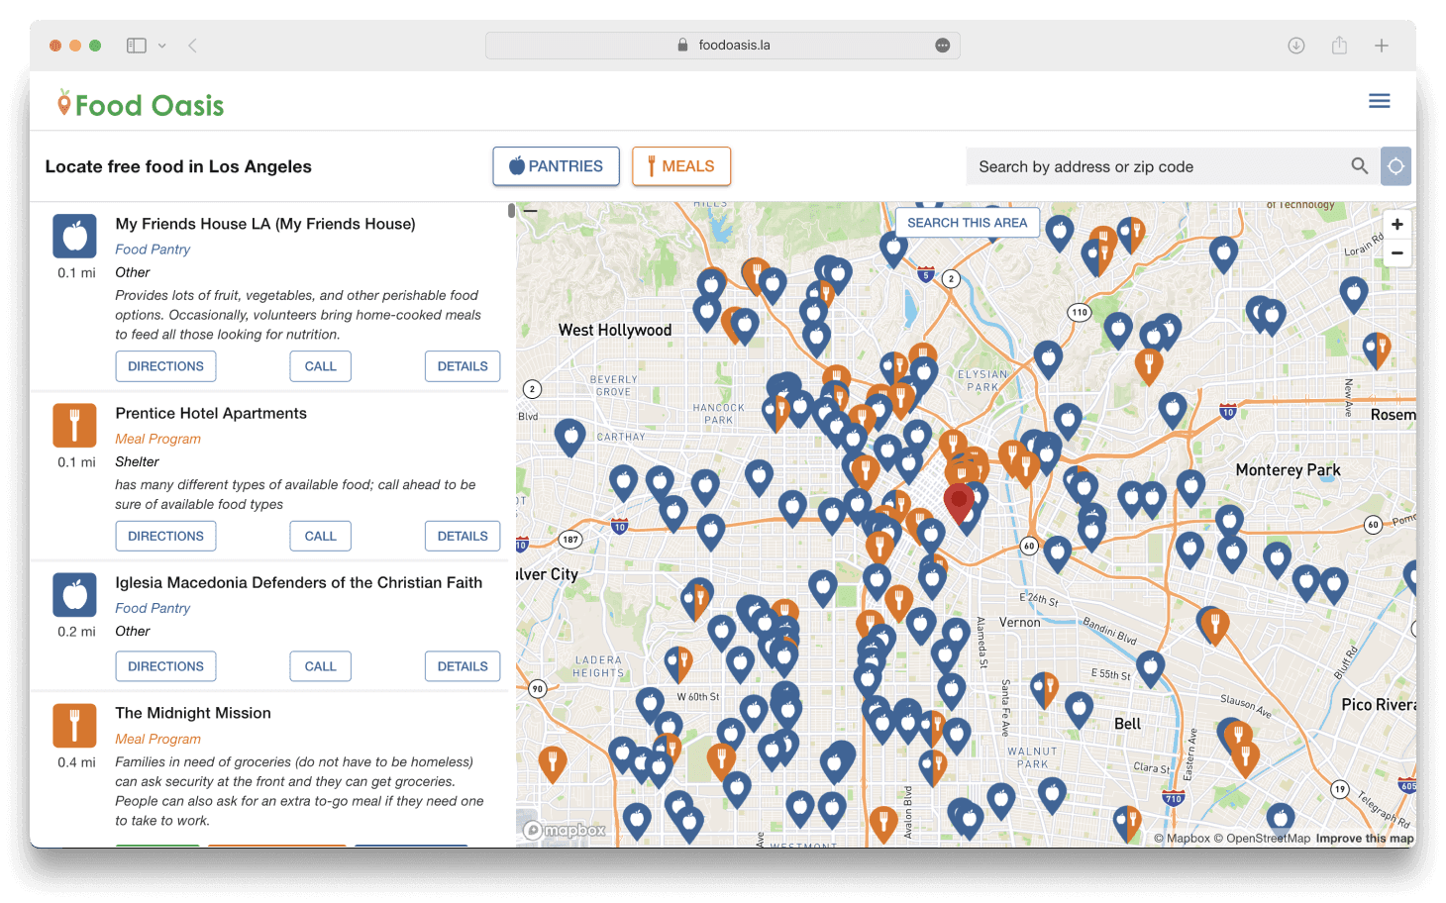The image size is (1446, 903).
Task: Open 'Iglesia Macedonia Defenders of the Christian Faith' title
Action: pyautogui.click(x=299, y=582)
